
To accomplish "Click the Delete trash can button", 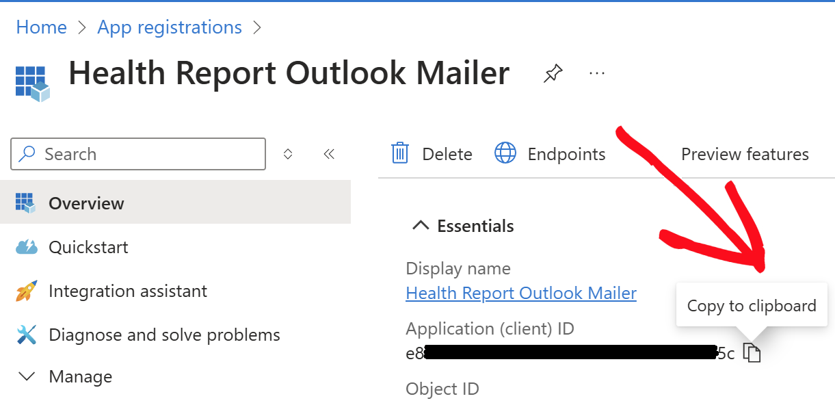I will pos(432,154).
